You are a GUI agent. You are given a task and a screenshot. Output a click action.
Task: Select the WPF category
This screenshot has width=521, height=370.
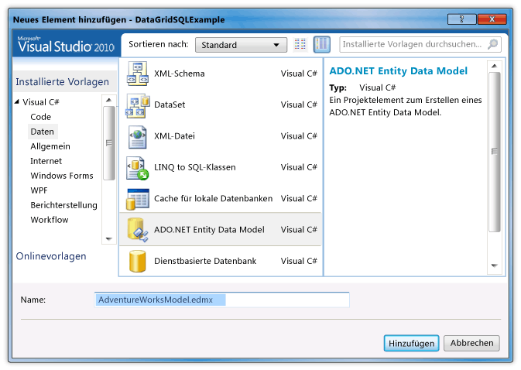pyautogui.click(x=39, y=190)
